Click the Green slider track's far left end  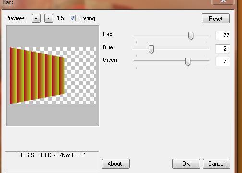135,61
